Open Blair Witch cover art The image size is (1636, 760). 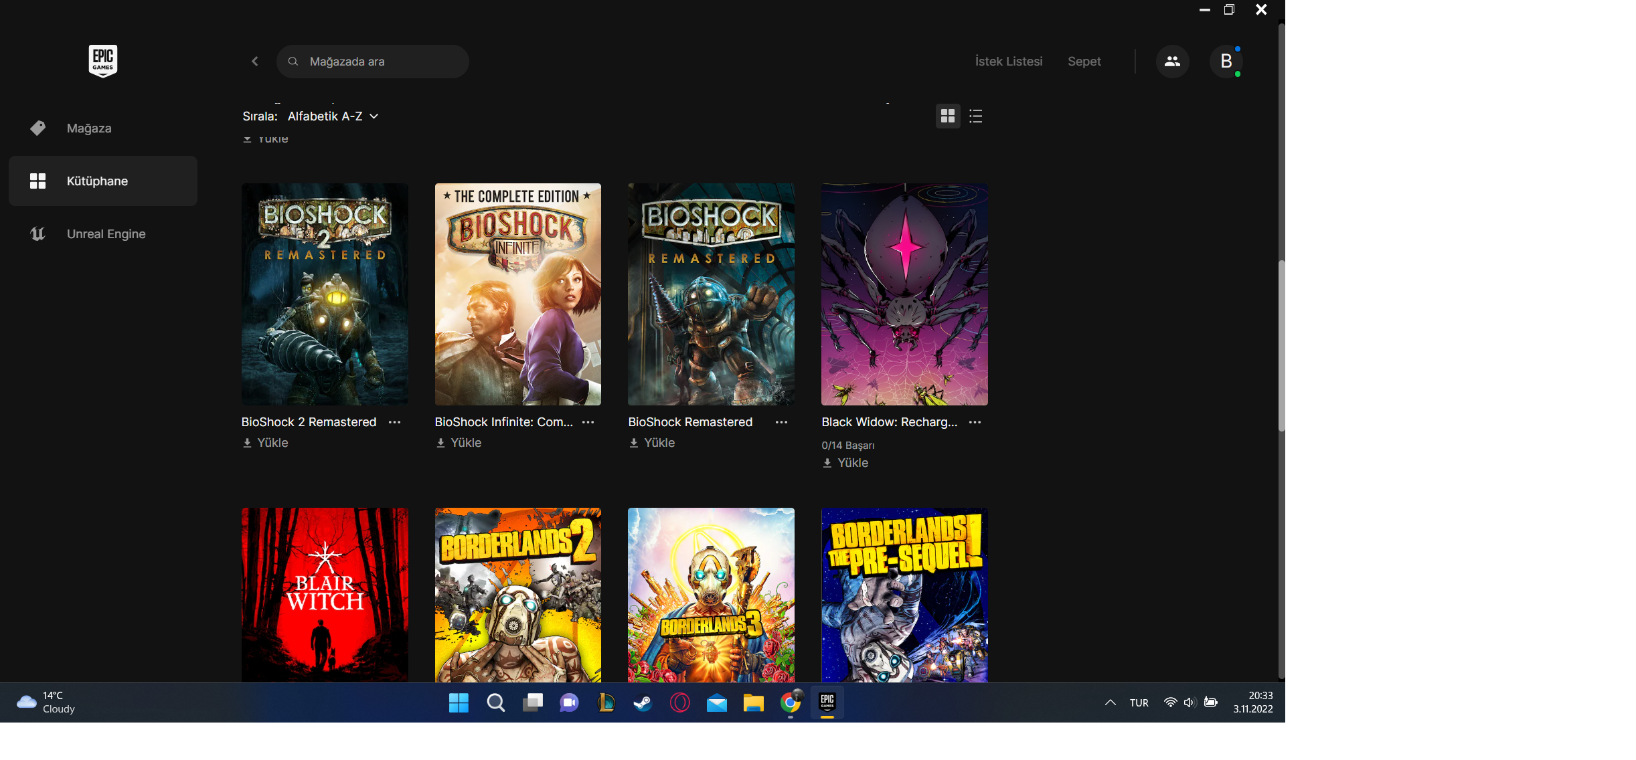click(x=325, y=595)
